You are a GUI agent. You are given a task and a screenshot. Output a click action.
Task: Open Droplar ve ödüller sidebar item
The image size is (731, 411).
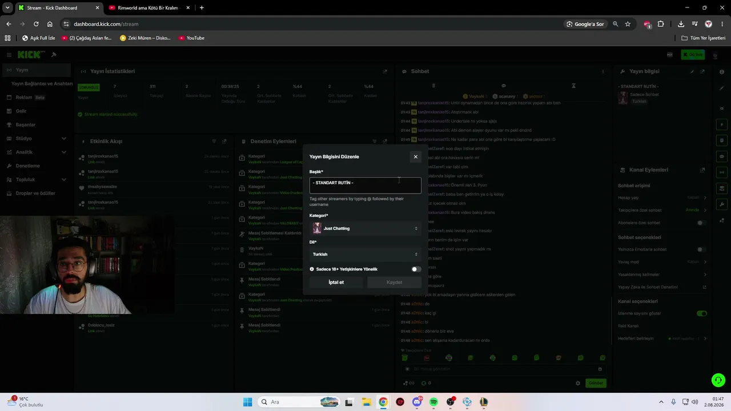coord(35,193)
